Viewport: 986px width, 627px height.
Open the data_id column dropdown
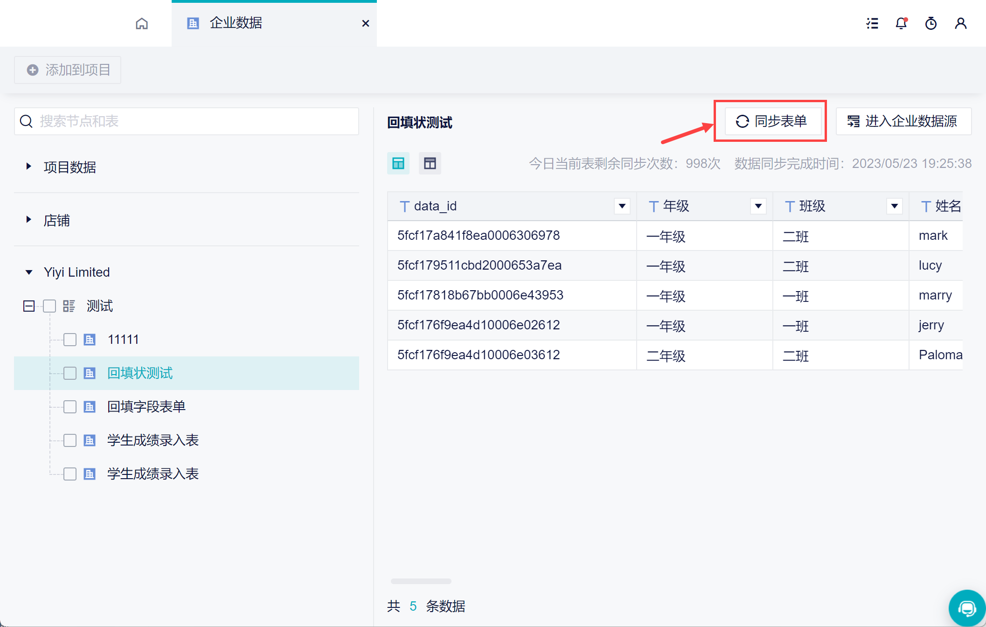click(x=622, y=206)
